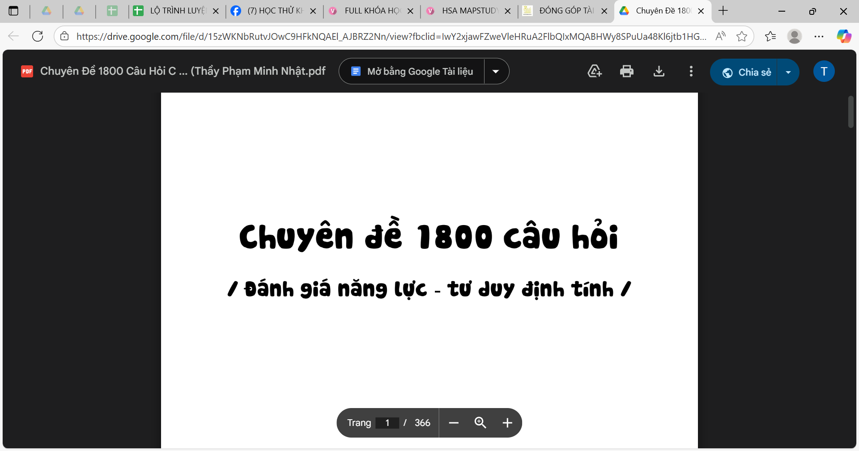Open the three-dot More actions menu

click(691, 72)
